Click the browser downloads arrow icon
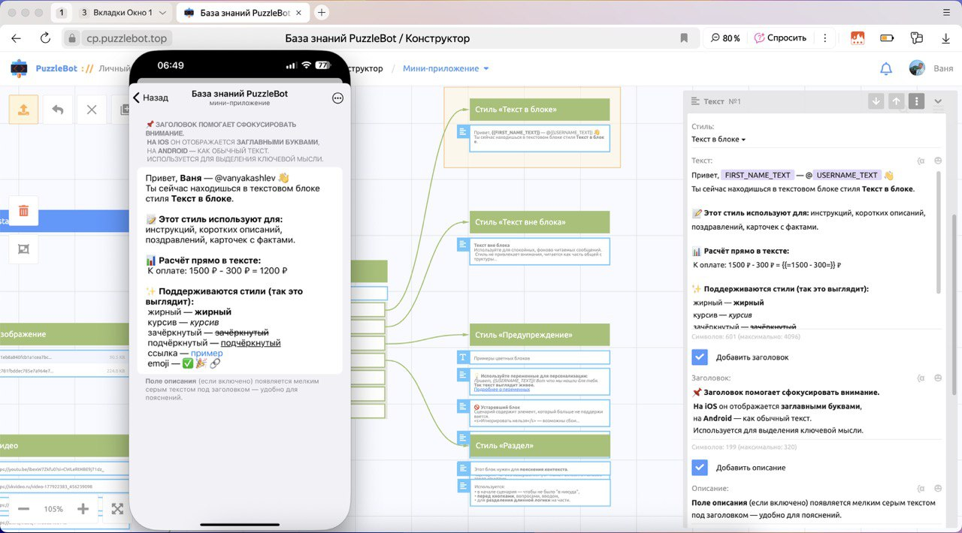 click(x=945, y=38)
